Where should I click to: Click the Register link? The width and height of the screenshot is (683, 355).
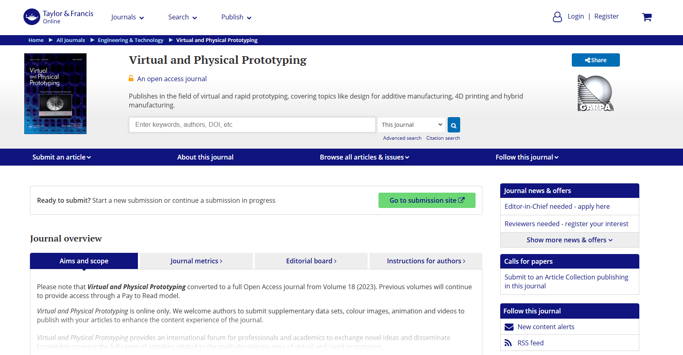coord(606,16)
